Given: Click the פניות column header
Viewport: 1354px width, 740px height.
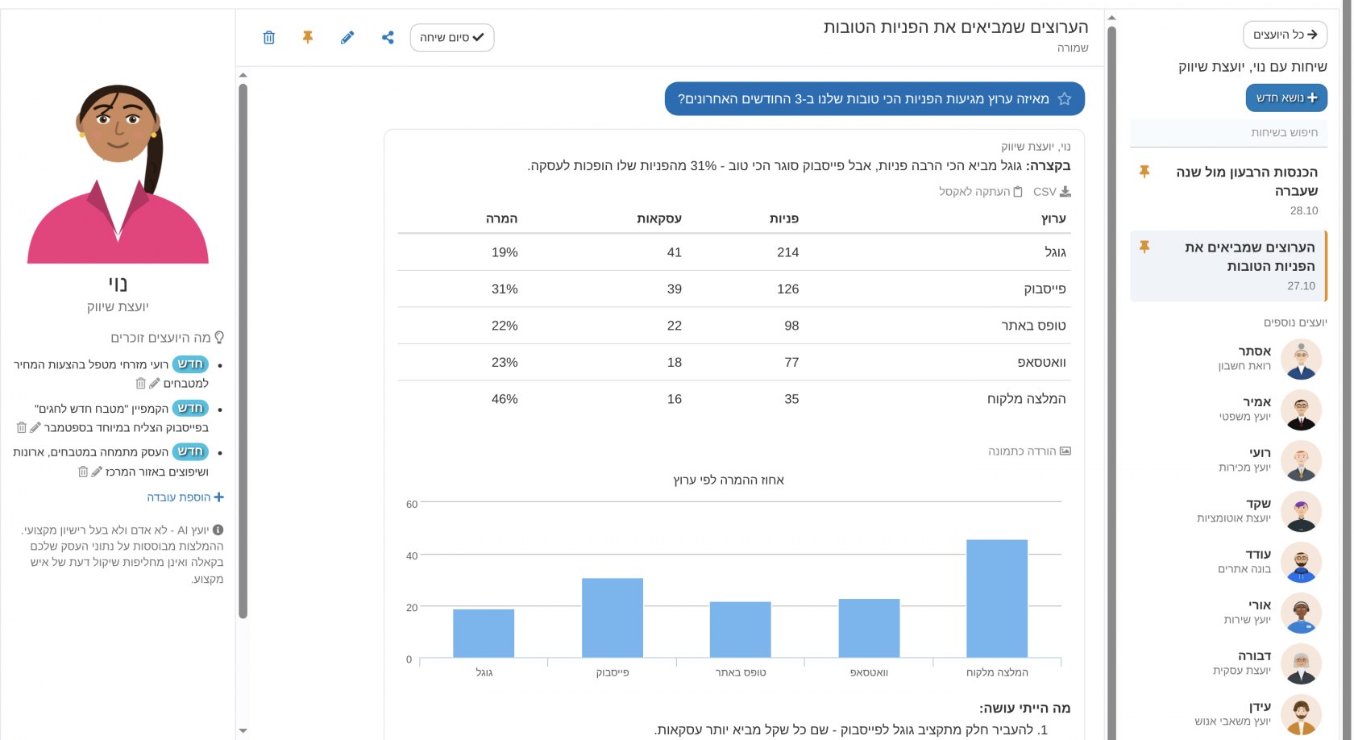Looking at the screenshot, I should point(784,218).
